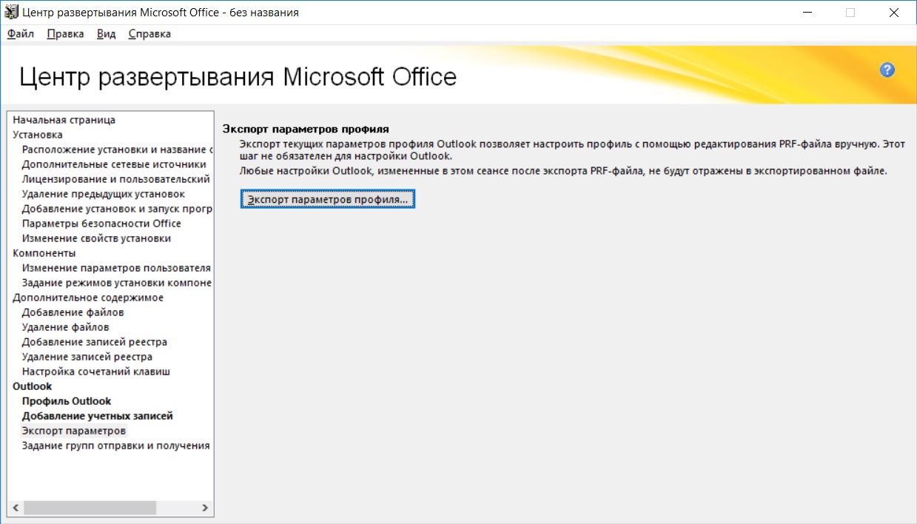Open the Вид menu
Viewport: 917px width, 524px height.
click(107, 34)
